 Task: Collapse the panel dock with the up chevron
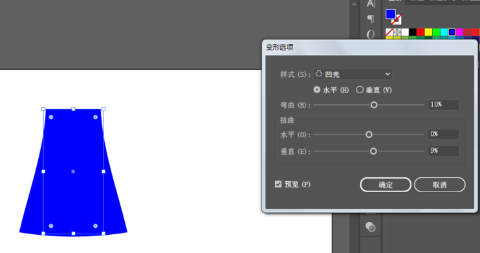pyautogui.click(x=355, y=5)
